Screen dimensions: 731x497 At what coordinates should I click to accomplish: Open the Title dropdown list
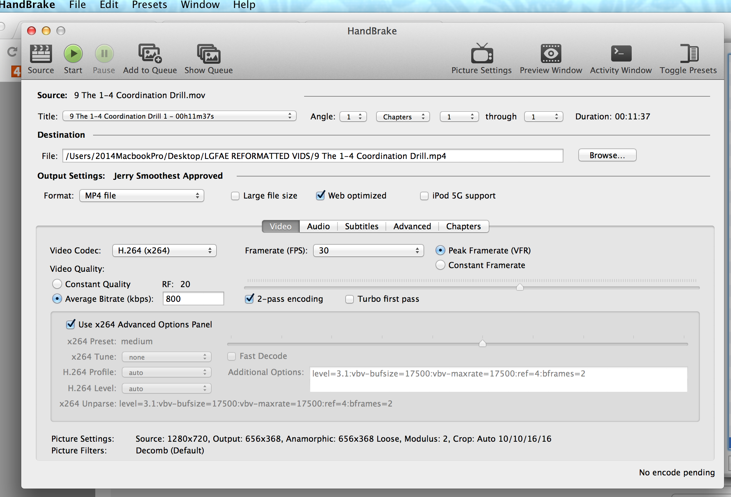tap(180, 116)
